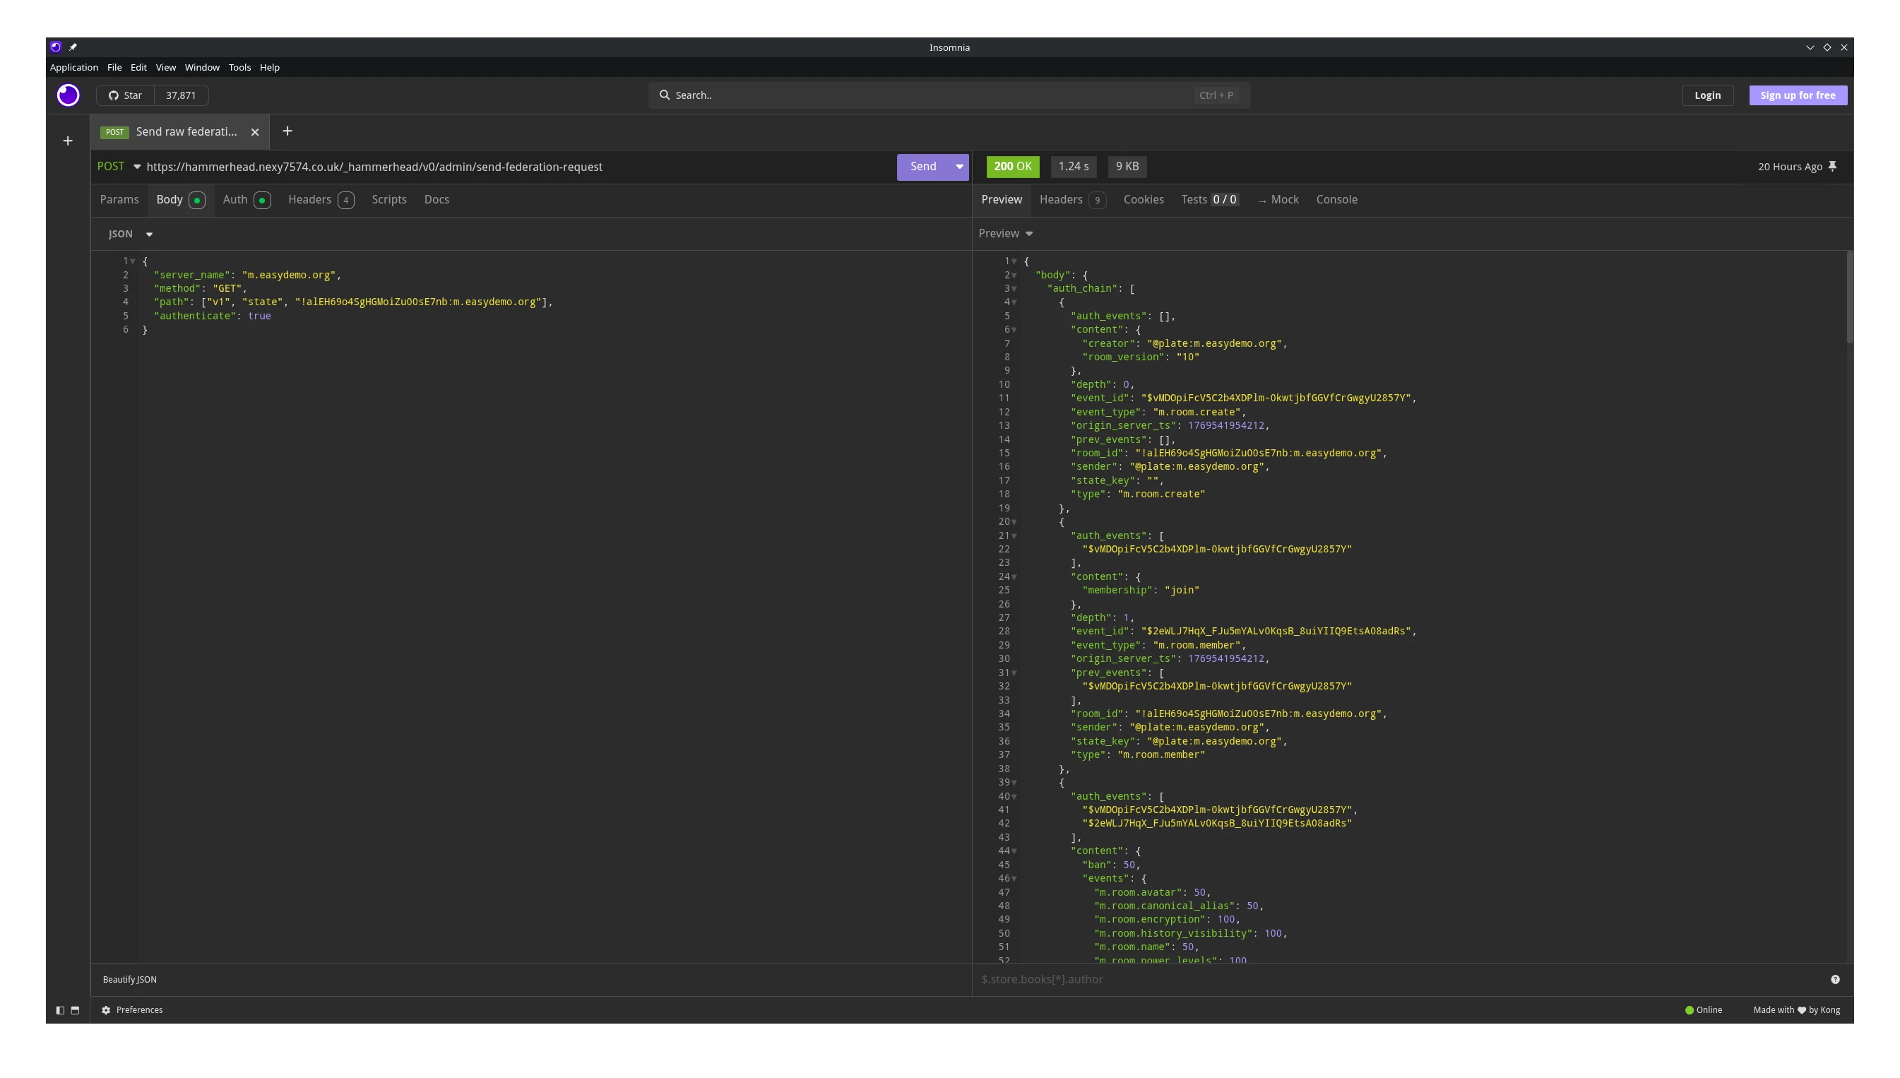
Task: Click the pin icon beside 20 Hours Ago
Action: [x=1832, y=167]
